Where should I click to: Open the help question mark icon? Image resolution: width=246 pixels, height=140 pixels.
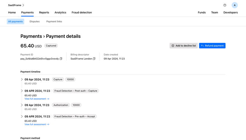225,5
